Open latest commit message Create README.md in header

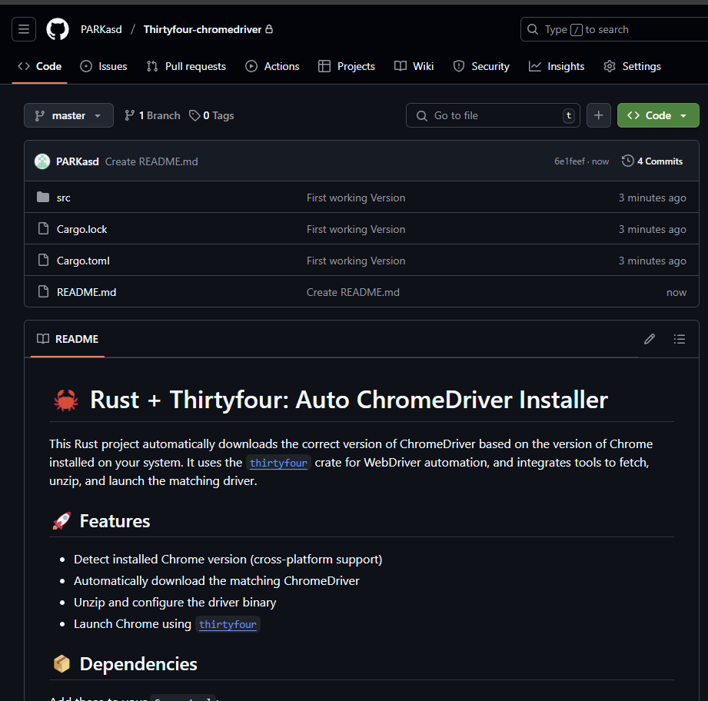pos(151,161)
